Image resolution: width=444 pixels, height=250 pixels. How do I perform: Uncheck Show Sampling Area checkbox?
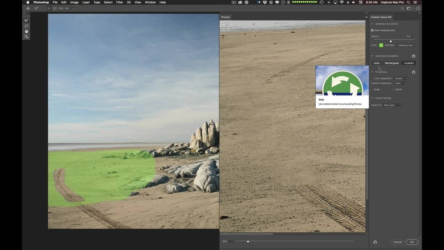click(372, 31)
